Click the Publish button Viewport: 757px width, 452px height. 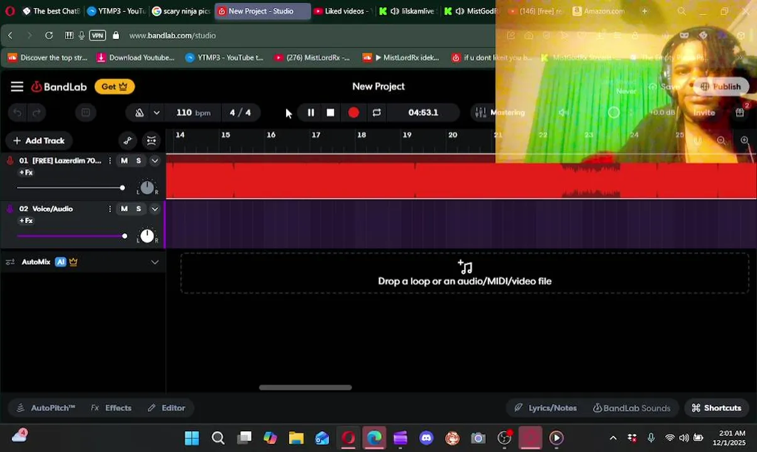click(721, 87)
